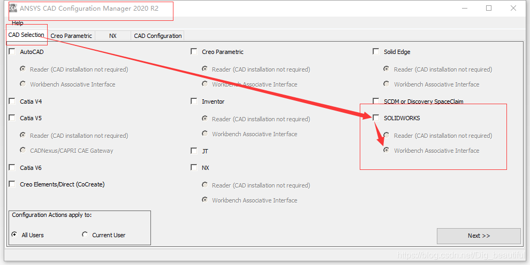Screen dimensions: 530x265
Task: Check the JT checkbox
Action: coord(194,151)
